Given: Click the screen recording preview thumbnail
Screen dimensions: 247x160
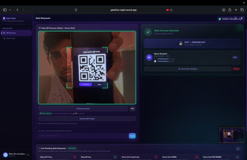Looking at the screenshot, I should click(232, 135).
